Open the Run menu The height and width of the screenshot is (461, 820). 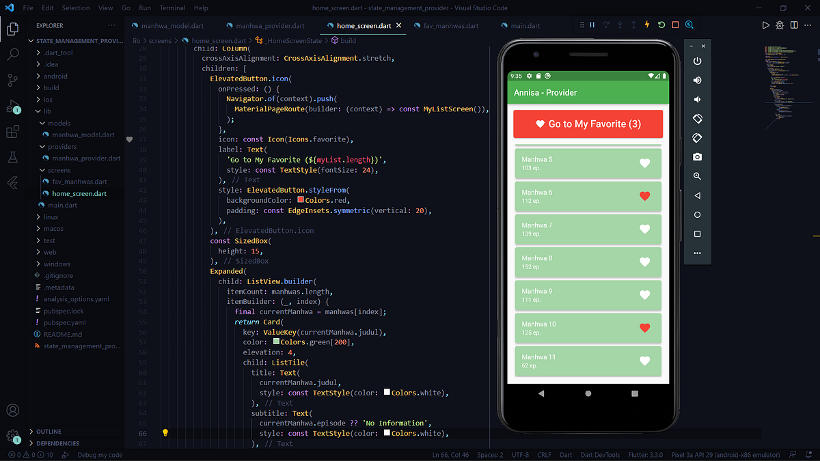[144, 8]
